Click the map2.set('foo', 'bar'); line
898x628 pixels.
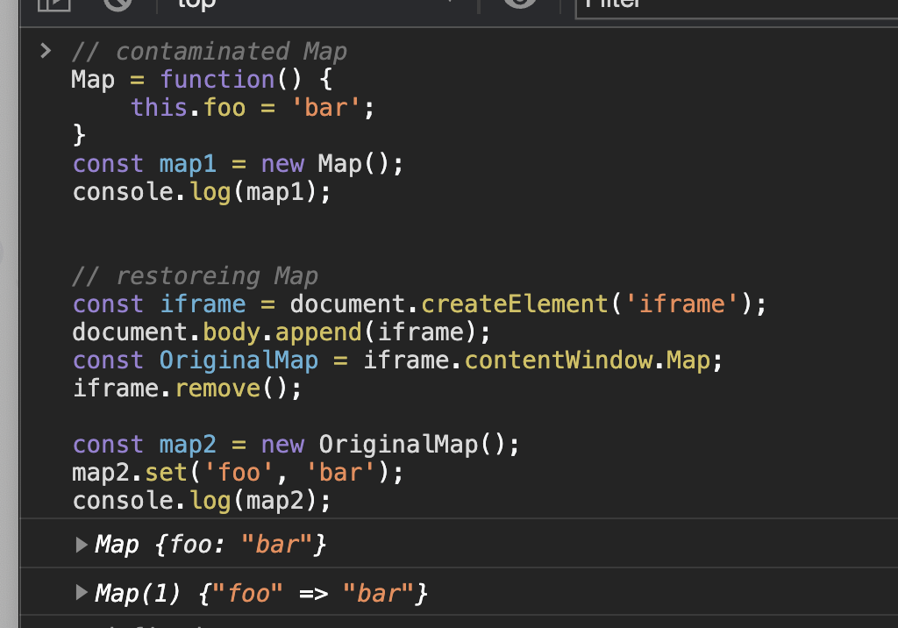pos(238,473)
